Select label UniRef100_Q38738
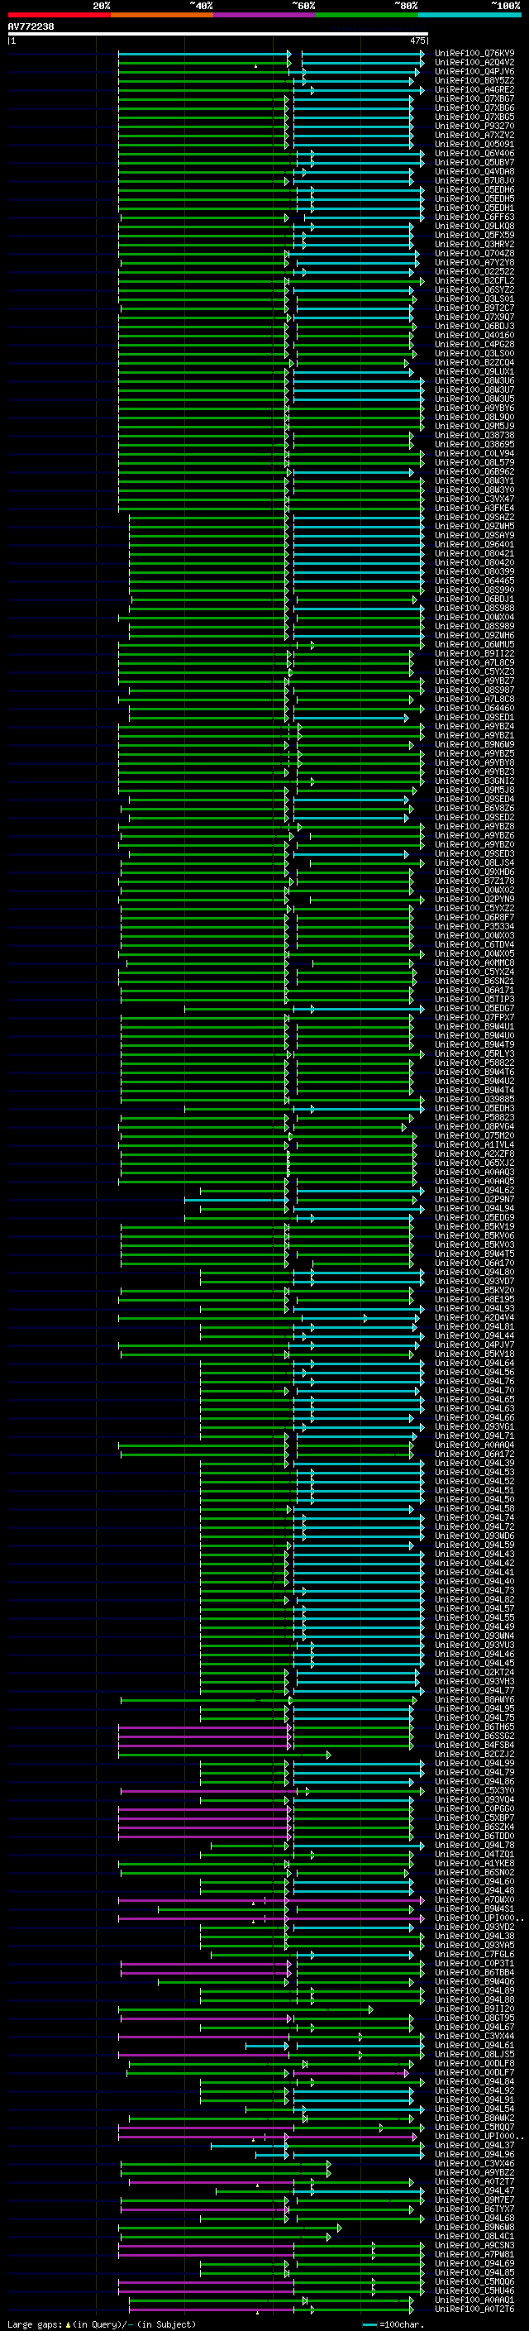 [474, 435]
